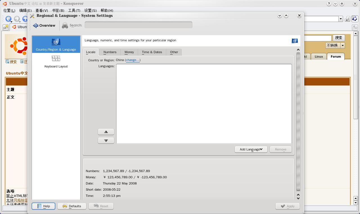The height and width of the screenshot is (214, 360).
Task: Switch to the Other tab
Action: (174, 52)
